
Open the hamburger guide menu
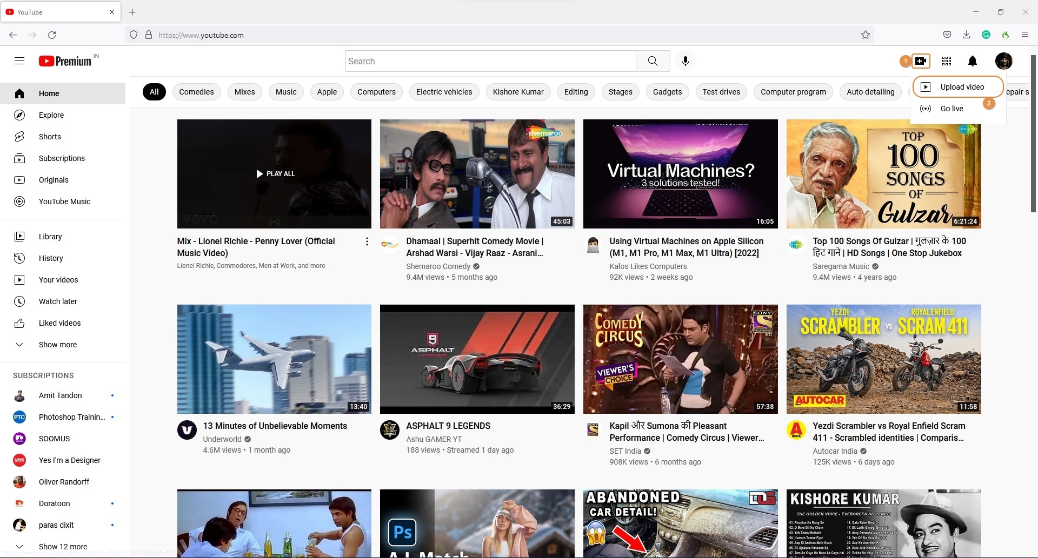pyautogui.click(x=19, y=61)
